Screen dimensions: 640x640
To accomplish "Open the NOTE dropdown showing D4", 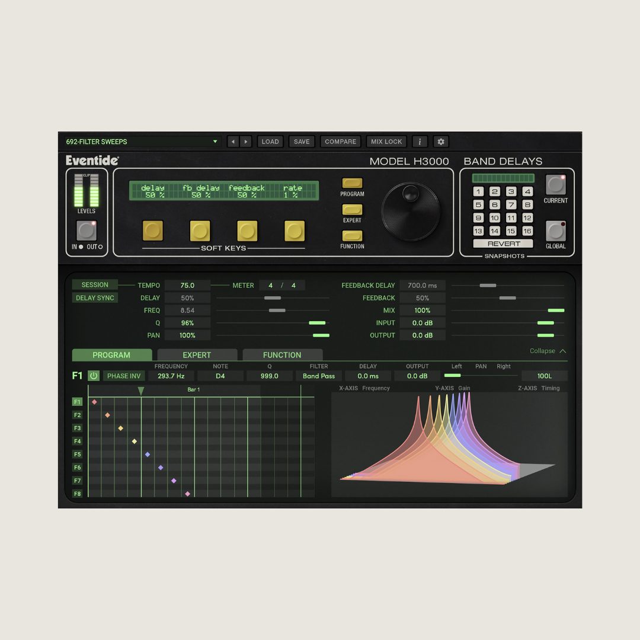I will [220, 376].
